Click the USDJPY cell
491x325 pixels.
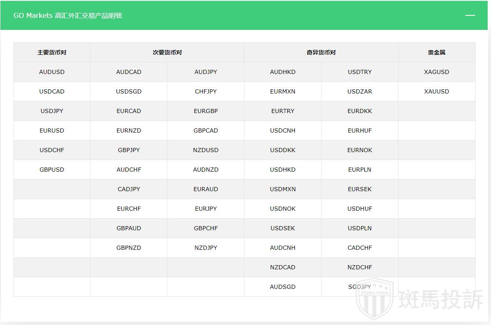(52, 111)
